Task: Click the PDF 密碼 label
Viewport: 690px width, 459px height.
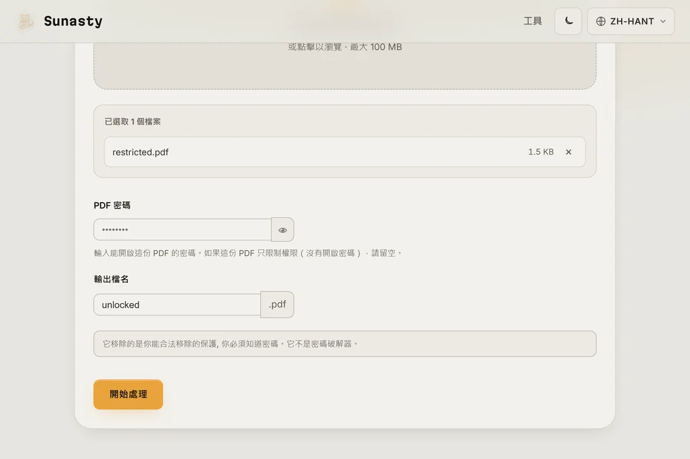Action: click(112, 205)
